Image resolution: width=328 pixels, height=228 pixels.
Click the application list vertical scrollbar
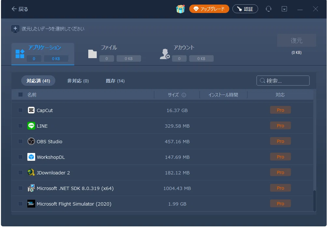[x=314, y=201]
